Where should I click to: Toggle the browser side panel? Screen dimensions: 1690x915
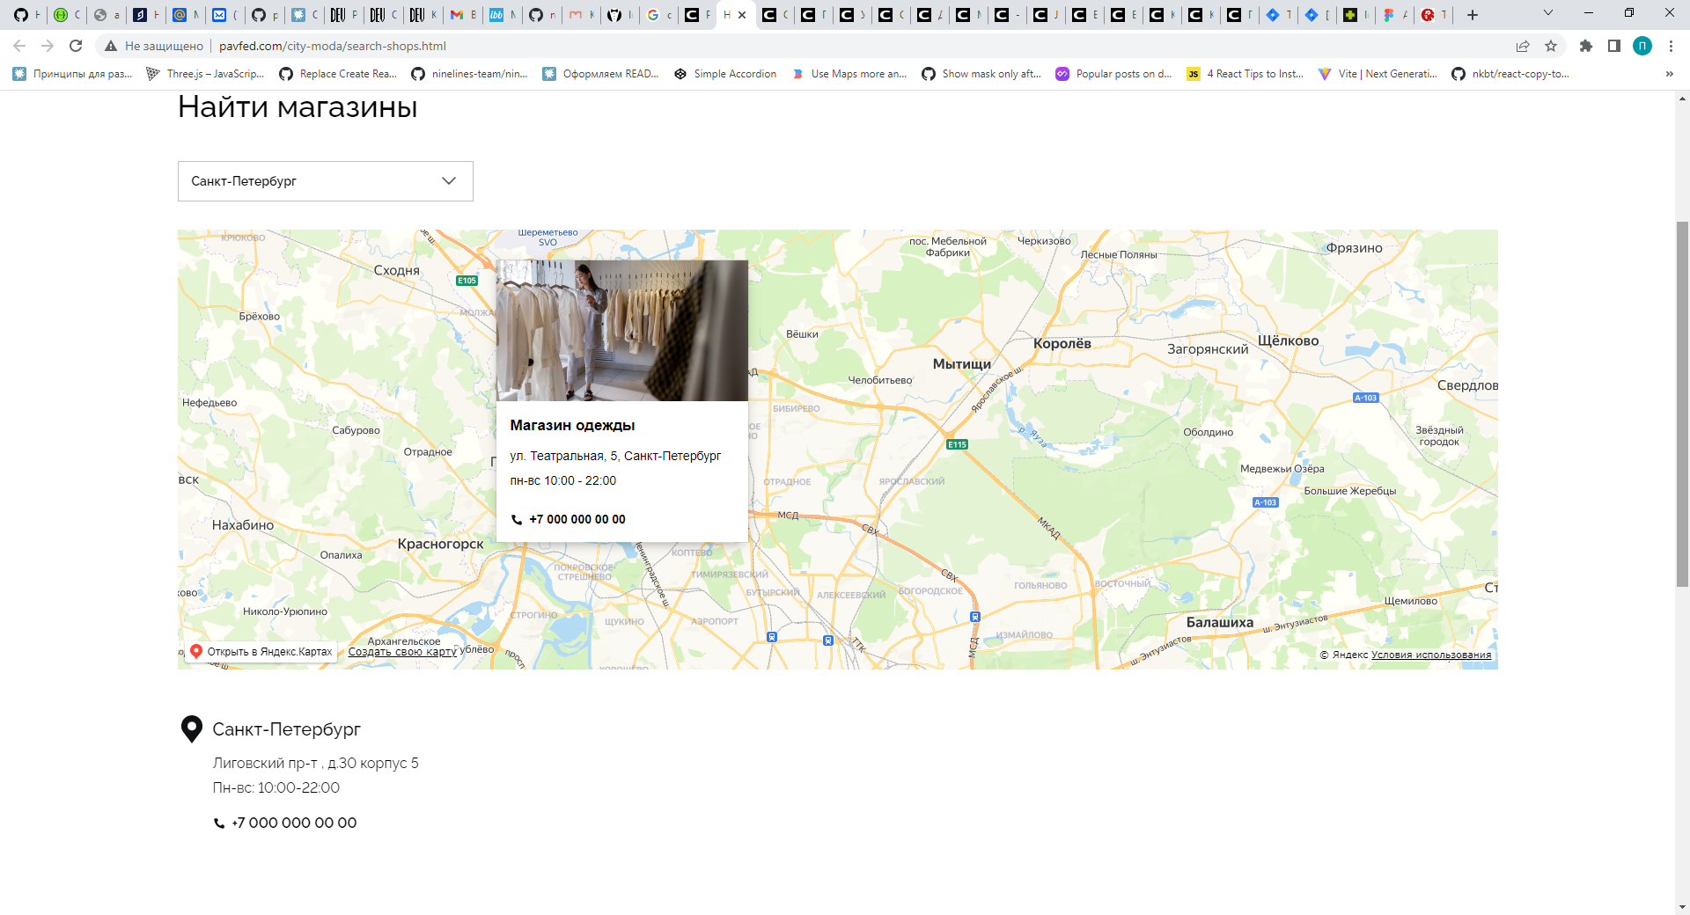click(x=1613, y=46)
